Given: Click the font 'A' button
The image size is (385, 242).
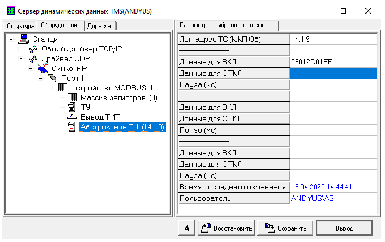Looking at the screenshot, I should click(187, 228).
